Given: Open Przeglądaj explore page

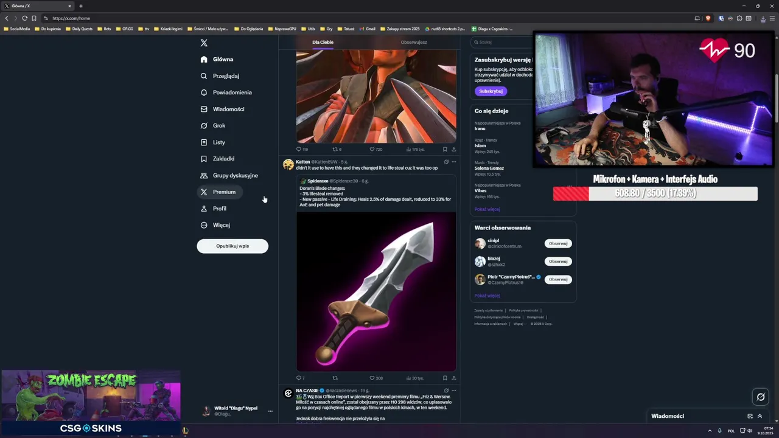Looking at the screenshot, I should (220, 76).
